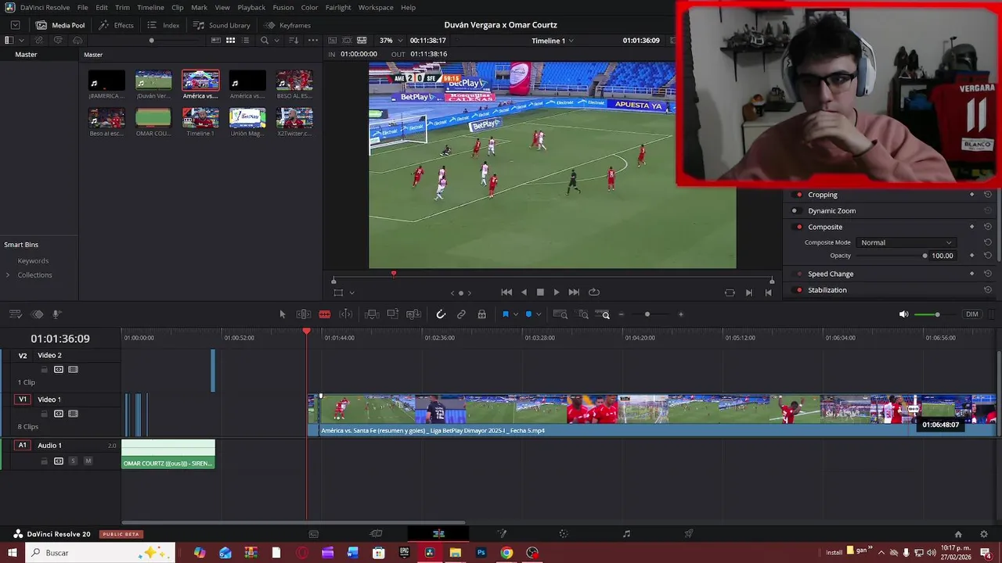
Task: Add a blue marker on the timeline
Action: [x=528, y=314]
